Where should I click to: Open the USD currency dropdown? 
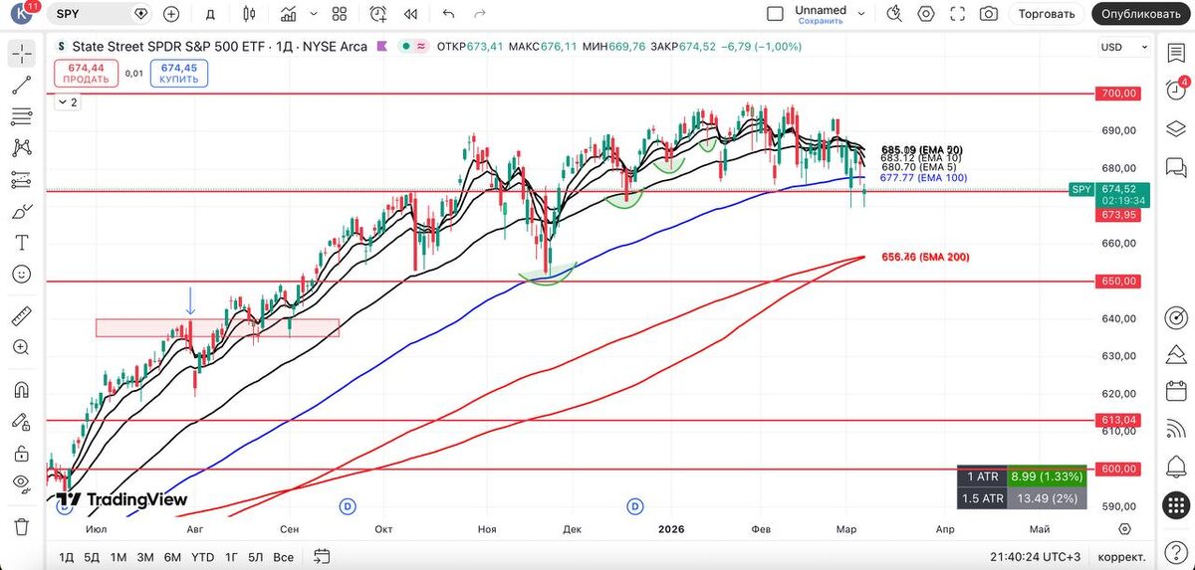[1124, 47]
